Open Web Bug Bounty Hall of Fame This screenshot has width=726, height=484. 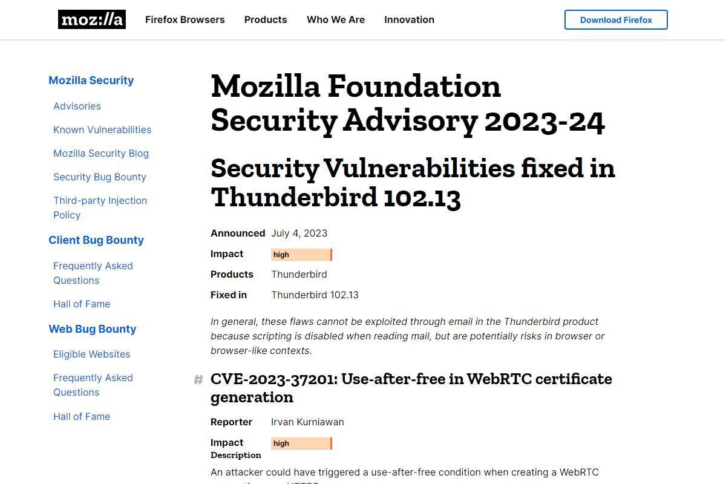click(82, 416)
